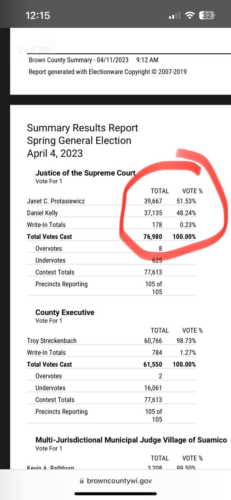Tap the 12:15 clock in status bar
This screenshot has height=500, width=231.
38,16
